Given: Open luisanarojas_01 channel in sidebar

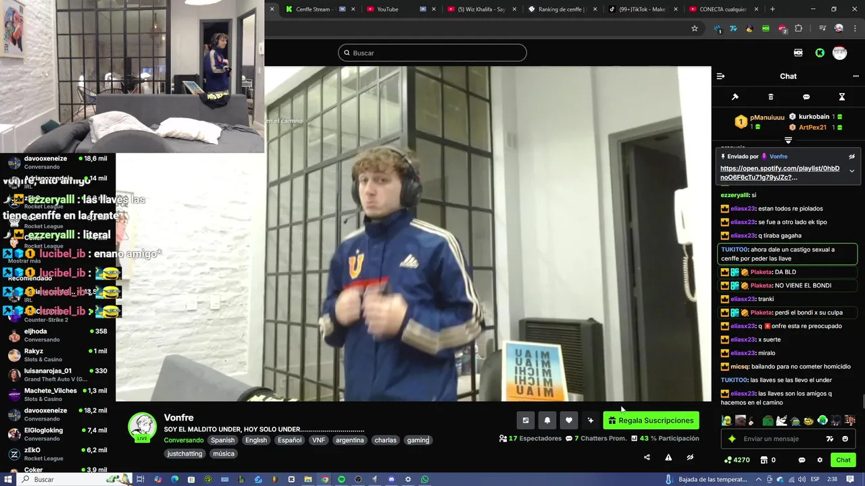Looking at the screenshot, I should click(57, 375).
